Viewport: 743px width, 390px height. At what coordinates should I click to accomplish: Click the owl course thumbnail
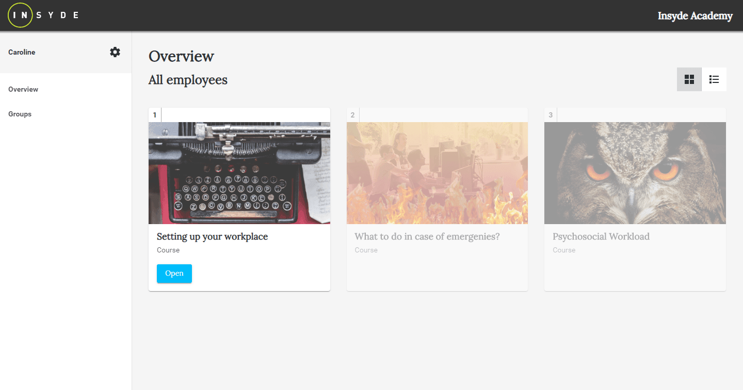[x=635, y=173]
